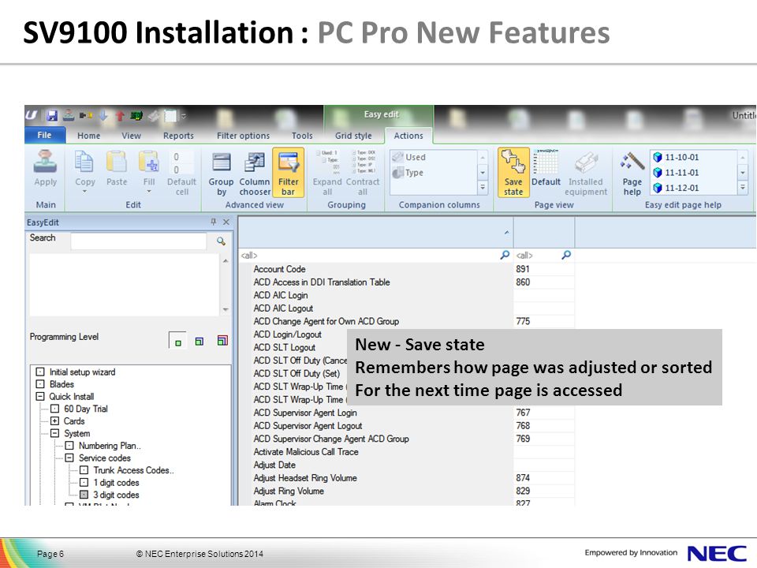The height and width of the screenshot is (568, 757).
Task: Select Used companion column
Action: tap(409, 157)
